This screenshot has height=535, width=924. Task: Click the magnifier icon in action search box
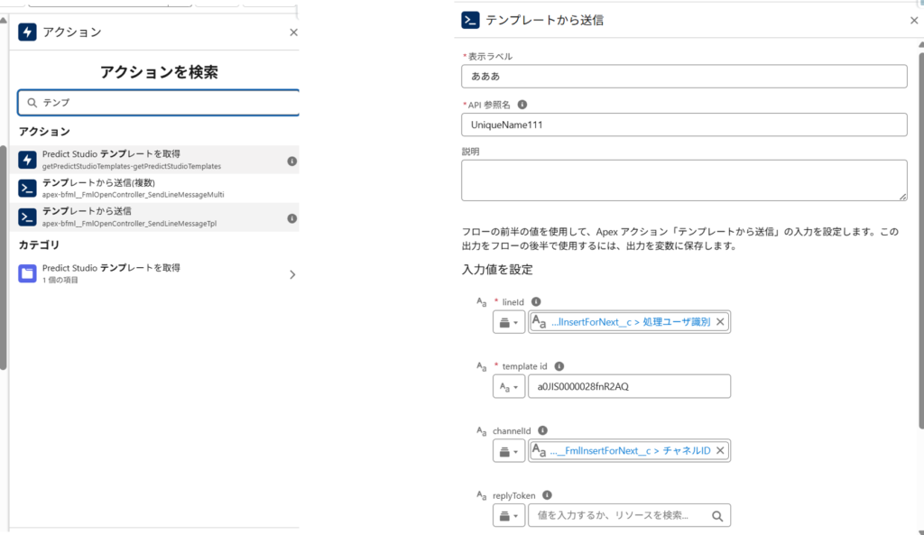click(x=32, y=103)
